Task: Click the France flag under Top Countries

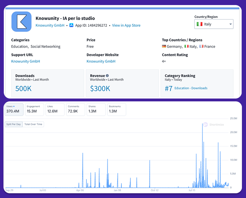Action: (x=201, y=46)
